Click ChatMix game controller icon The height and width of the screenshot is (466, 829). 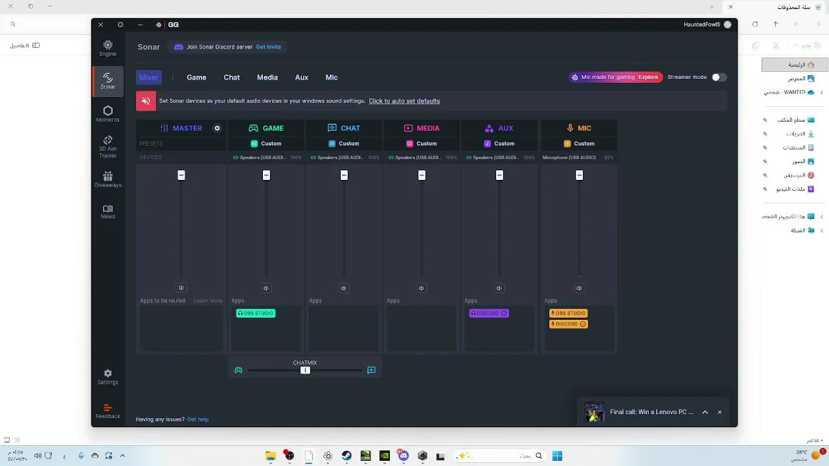pos(238,370)
